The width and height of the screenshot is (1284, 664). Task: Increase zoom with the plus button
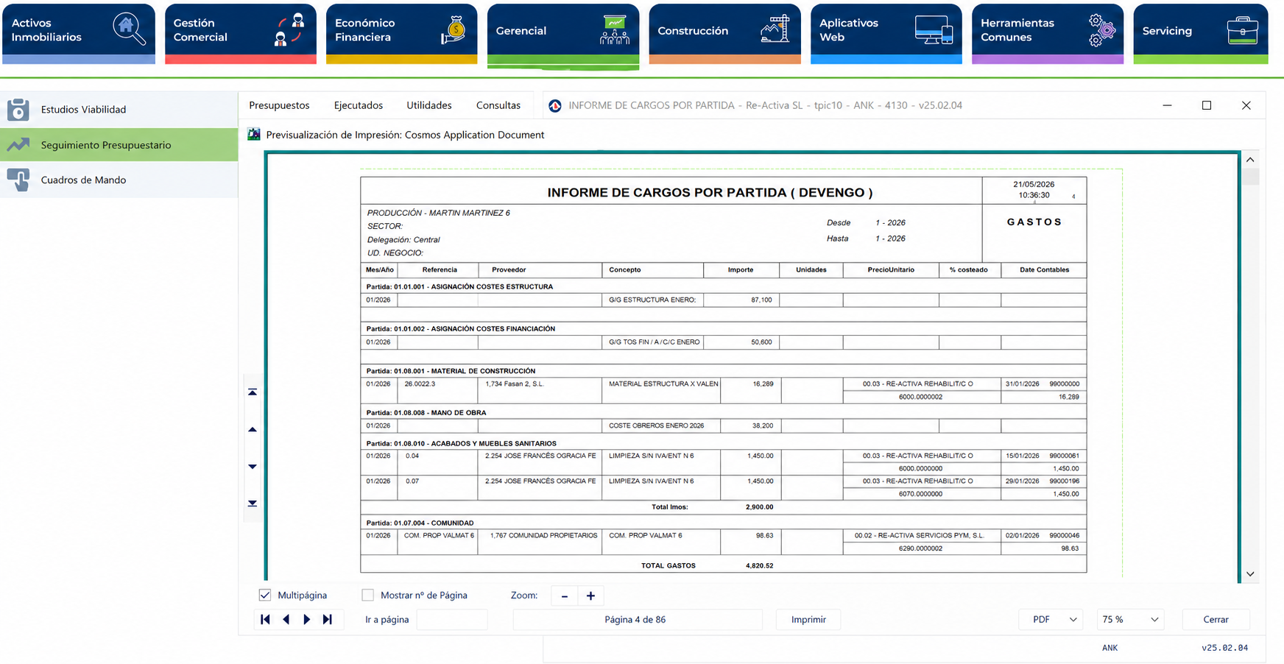pyautogui.click(x=590, y=596)
